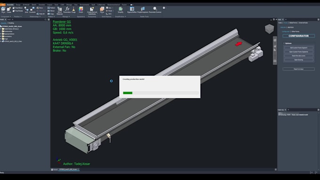Click the Open Drawing button

click(298, 60)
